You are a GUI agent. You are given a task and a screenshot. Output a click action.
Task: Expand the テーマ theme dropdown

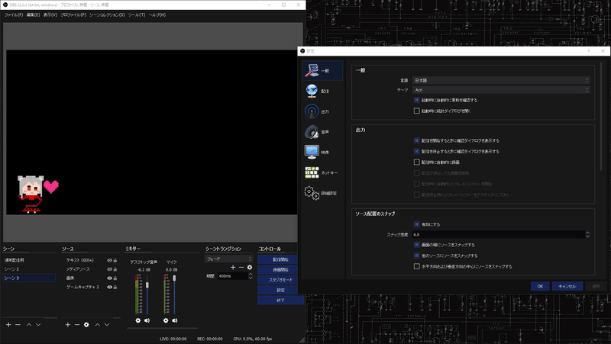tap(501, 90)
